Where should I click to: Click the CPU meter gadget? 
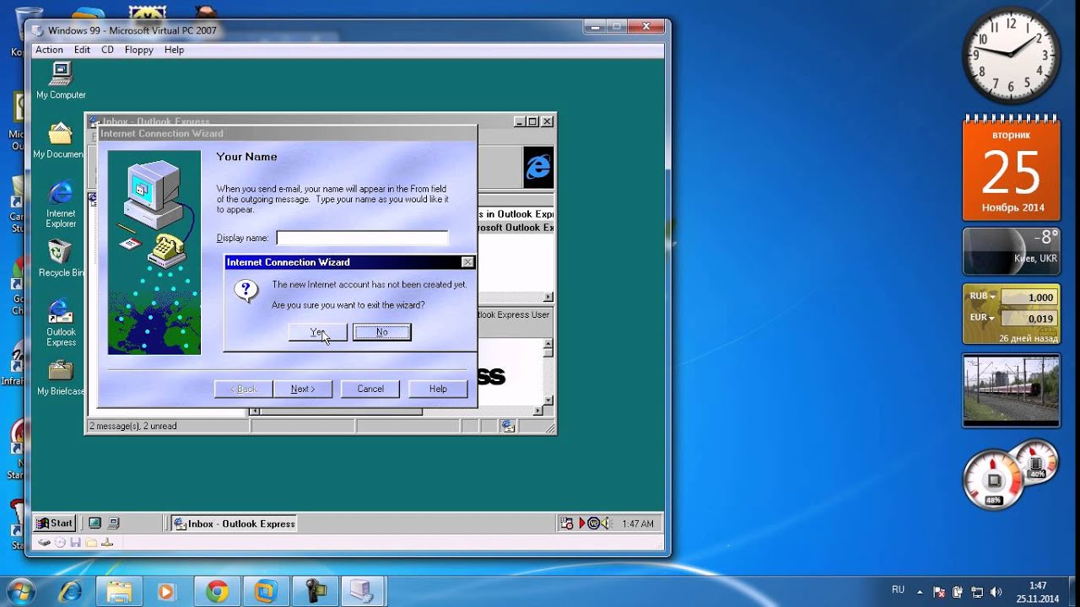point(1011,475)
